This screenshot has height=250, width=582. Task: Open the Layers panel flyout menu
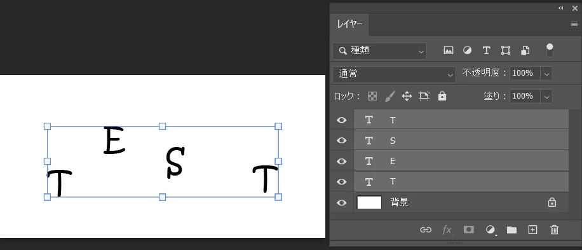(574, 24)
